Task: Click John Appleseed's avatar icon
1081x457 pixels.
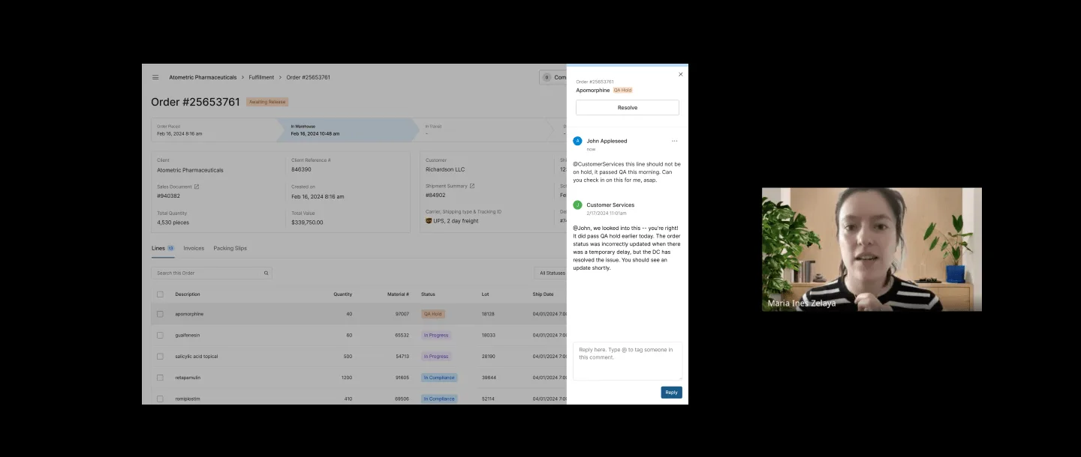Action: [x=577, y=141]
